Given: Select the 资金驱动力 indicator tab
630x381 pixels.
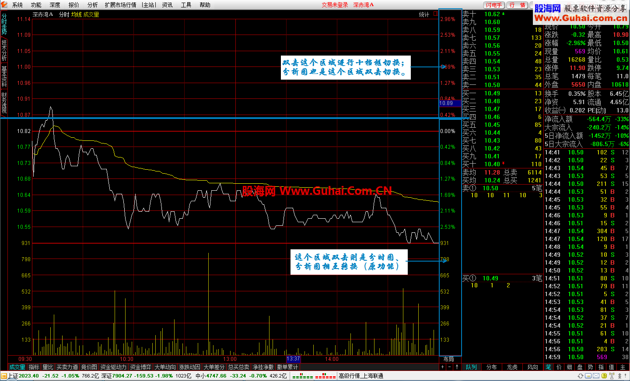Looking at the screenshot, I should (x=113, y=367).
